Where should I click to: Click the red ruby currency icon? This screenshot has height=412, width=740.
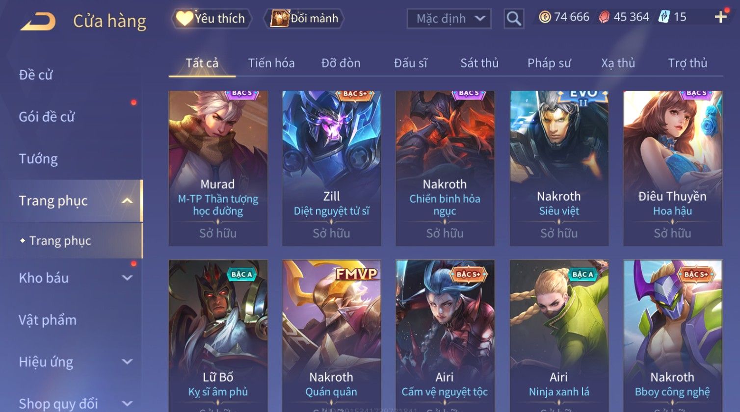tap(604, 17)
